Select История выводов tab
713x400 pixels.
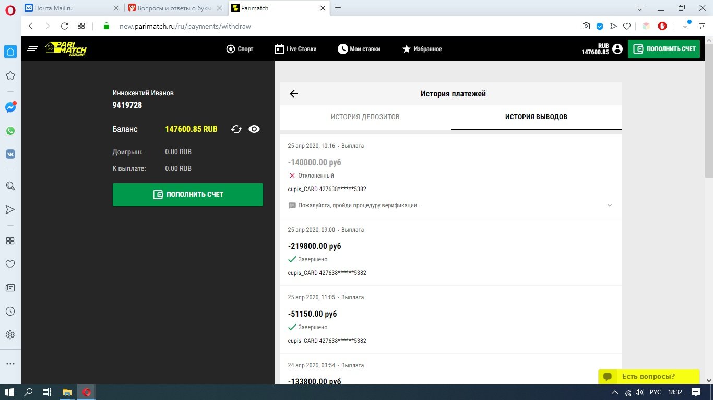(536, 117)
